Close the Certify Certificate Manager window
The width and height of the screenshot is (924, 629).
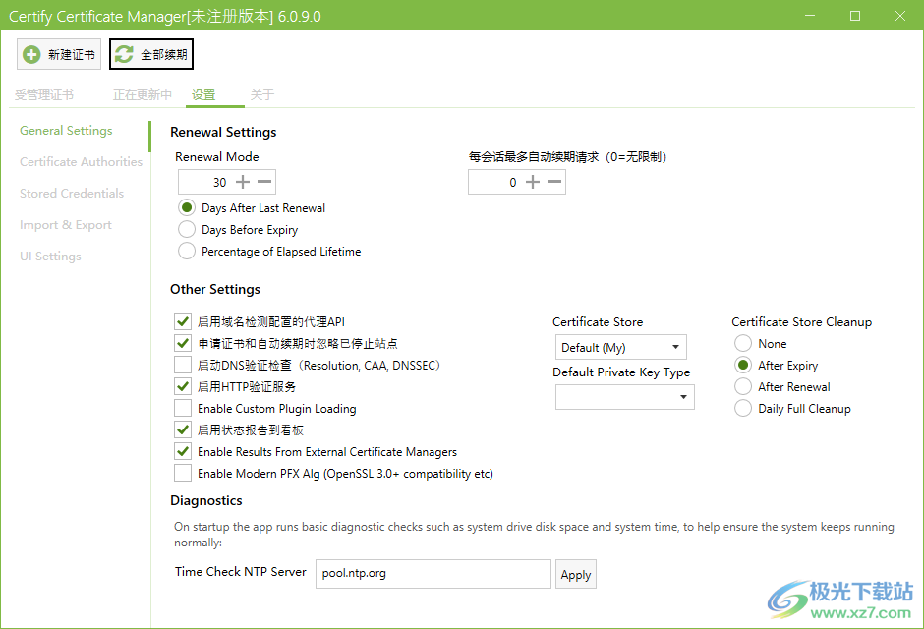click(x=900, y=16)
